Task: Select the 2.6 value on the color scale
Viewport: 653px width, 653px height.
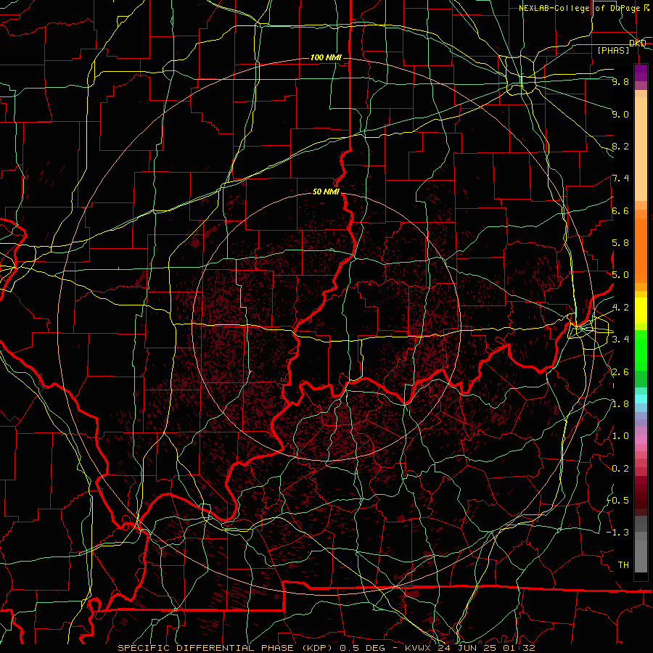Action: tap(620, 372)
